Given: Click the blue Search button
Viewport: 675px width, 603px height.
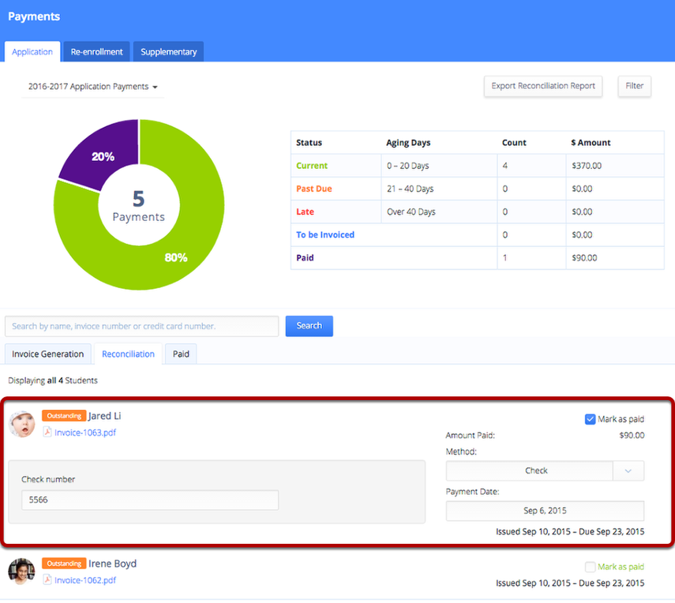Looking at the screenshot, I should coord(309,326).
